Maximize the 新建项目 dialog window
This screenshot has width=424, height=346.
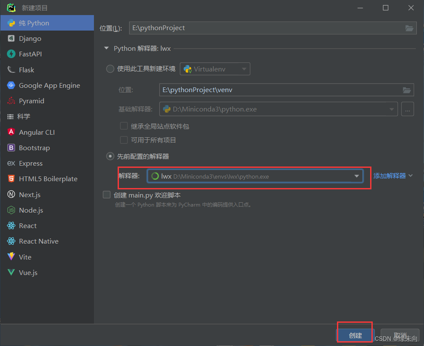386,8
